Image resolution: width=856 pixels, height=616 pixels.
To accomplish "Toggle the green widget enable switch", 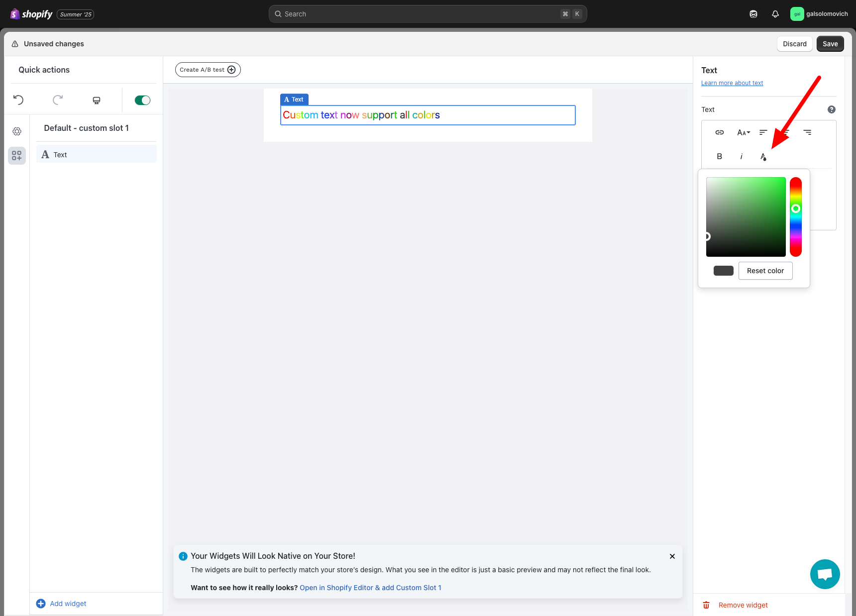I will [142, 101].
